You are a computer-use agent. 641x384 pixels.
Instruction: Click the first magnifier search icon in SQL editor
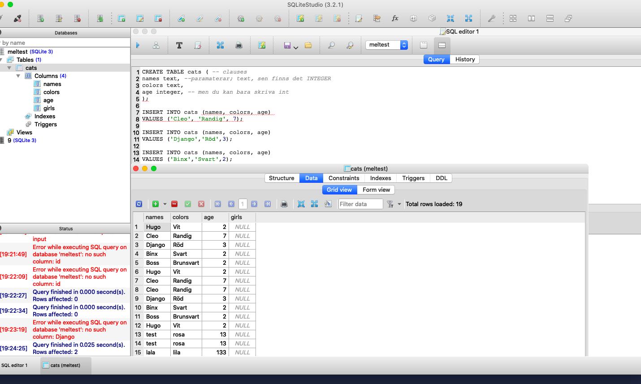point(331,45)
